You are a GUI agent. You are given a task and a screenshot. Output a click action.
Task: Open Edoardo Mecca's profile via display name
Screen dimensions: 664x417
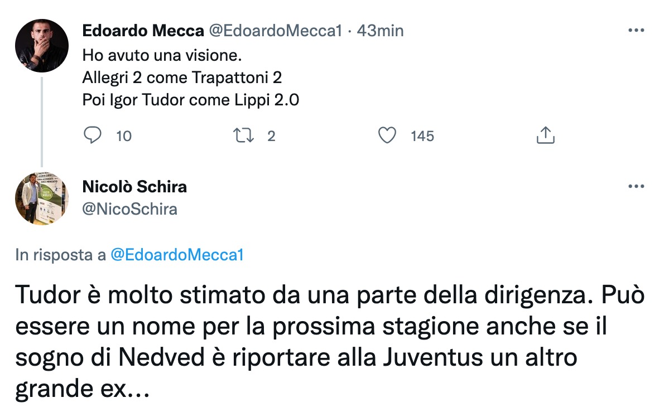click(x=143, y=31)
